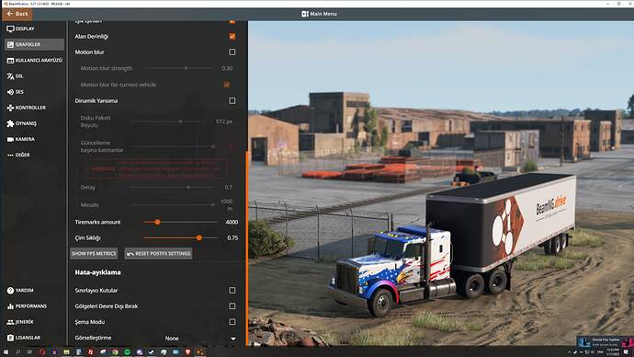Toggle Motion blur for current vehicle

click(x=226, y=85)
